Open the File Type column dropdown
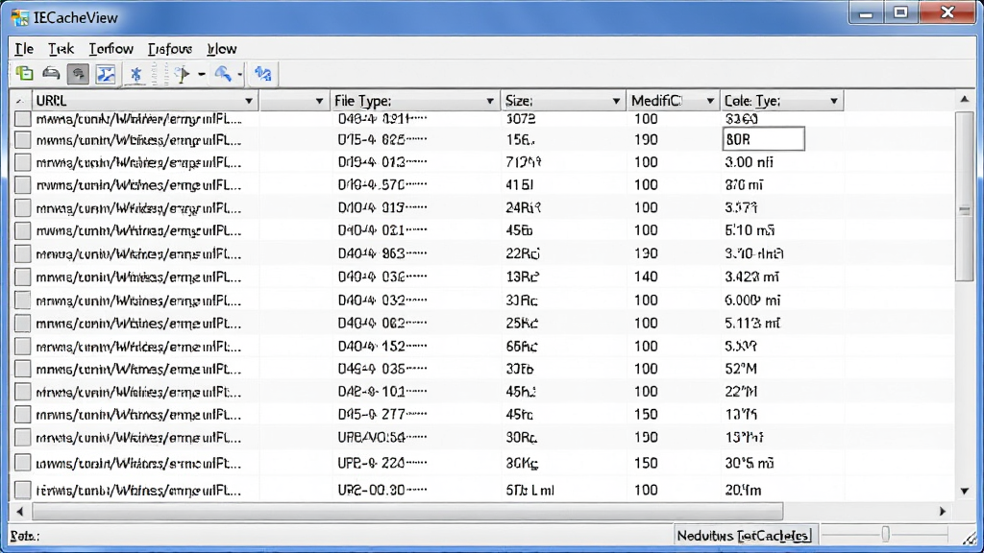 click(x=489, y=101)
